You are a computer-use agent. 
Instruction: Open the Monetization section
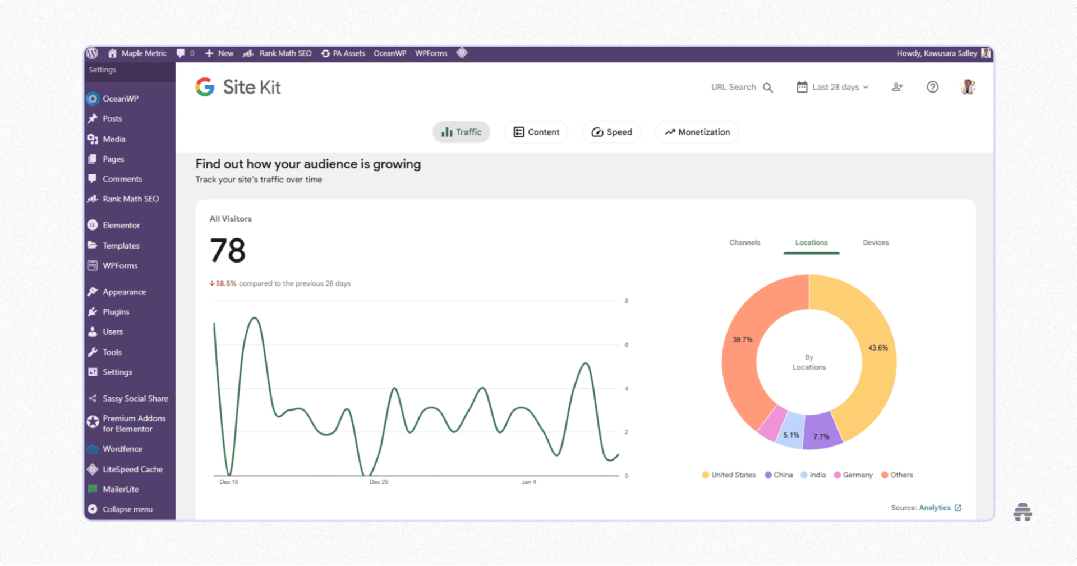point(697,132)
